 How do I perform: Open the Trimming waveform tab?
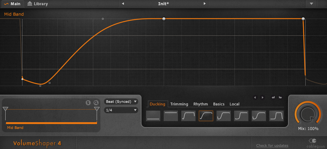[179, 104]
